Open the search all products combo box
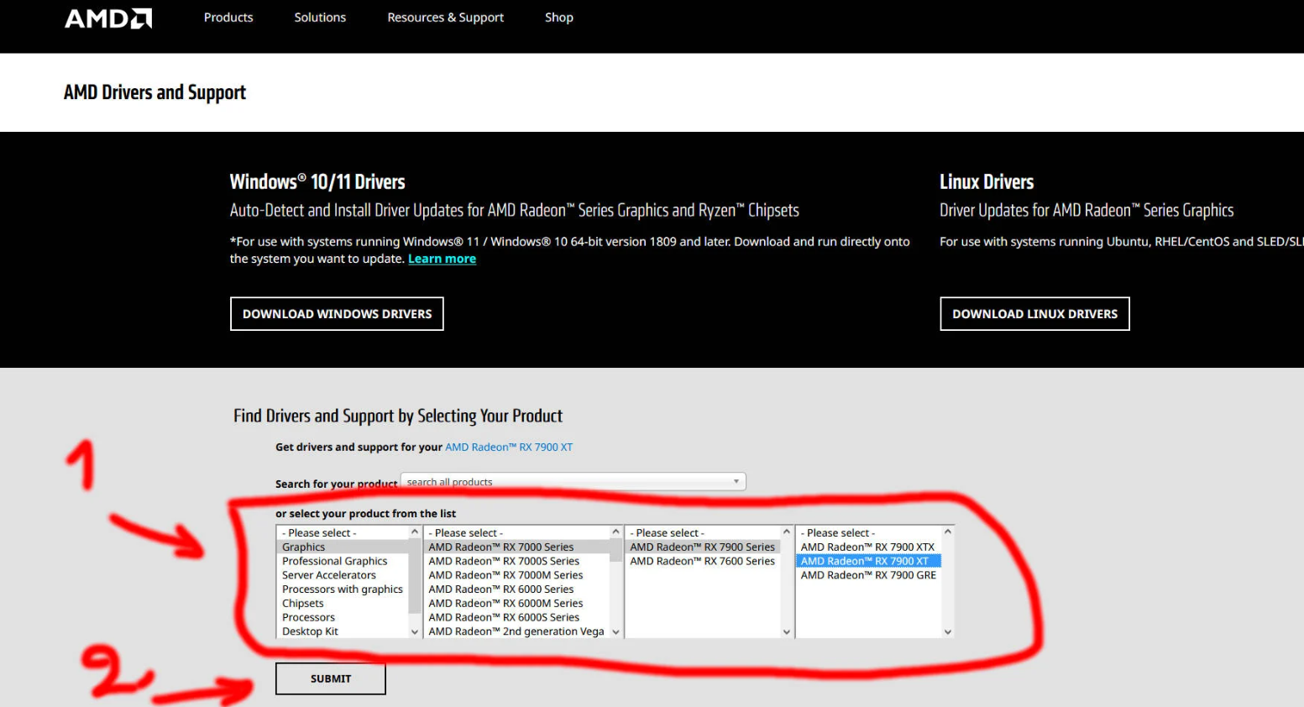The height and width of the screenshot is (707, 1304). pyautogui.click(x=573, y=482)
